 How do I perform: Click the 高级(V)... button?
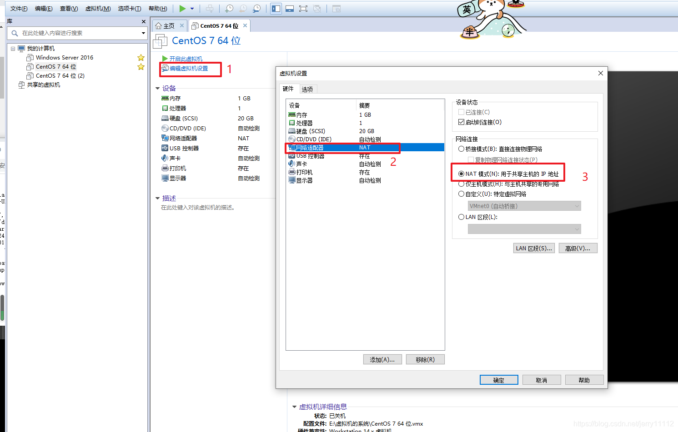coord(578,248)
